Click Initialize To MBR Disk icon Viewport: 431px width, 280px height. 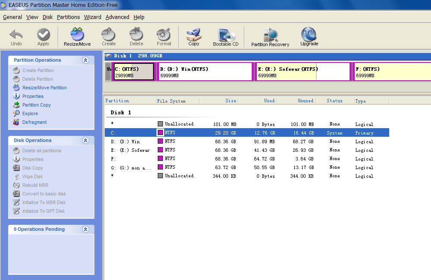(16, 202)
